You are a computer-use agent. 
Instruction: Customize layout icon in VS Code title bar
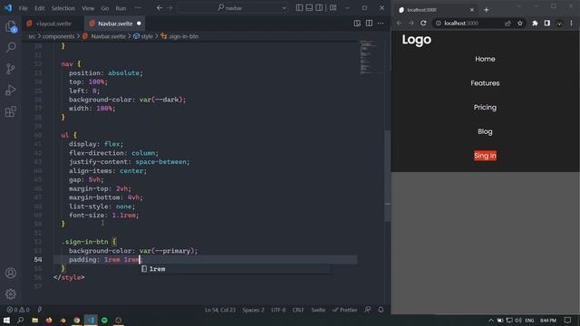click(x=333, y=8)
